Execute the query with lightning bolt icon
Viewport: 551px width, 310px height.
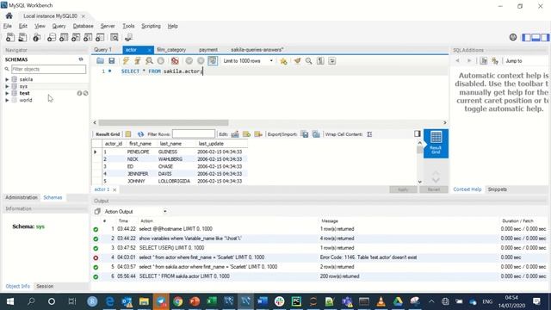126,61
